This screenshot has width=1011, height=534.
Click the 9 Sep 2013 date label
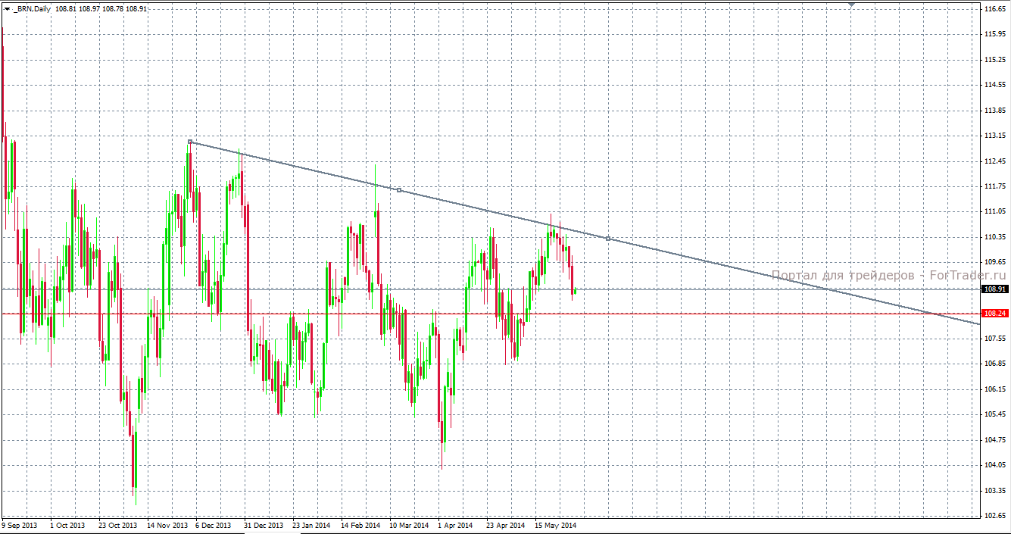20,525
